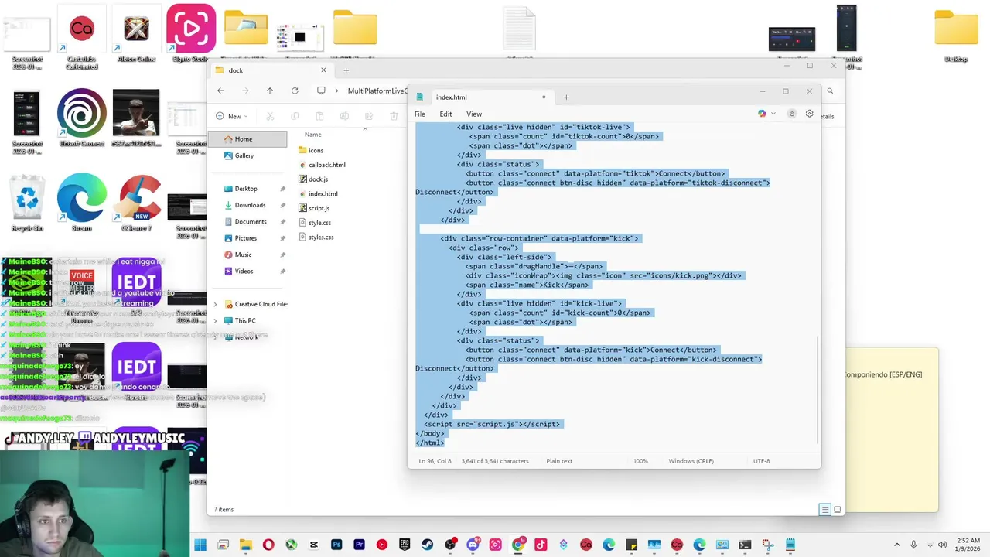Open Discord from the taskbar
This screenshot has width=990, height=557.
click(x=473, y=545)
